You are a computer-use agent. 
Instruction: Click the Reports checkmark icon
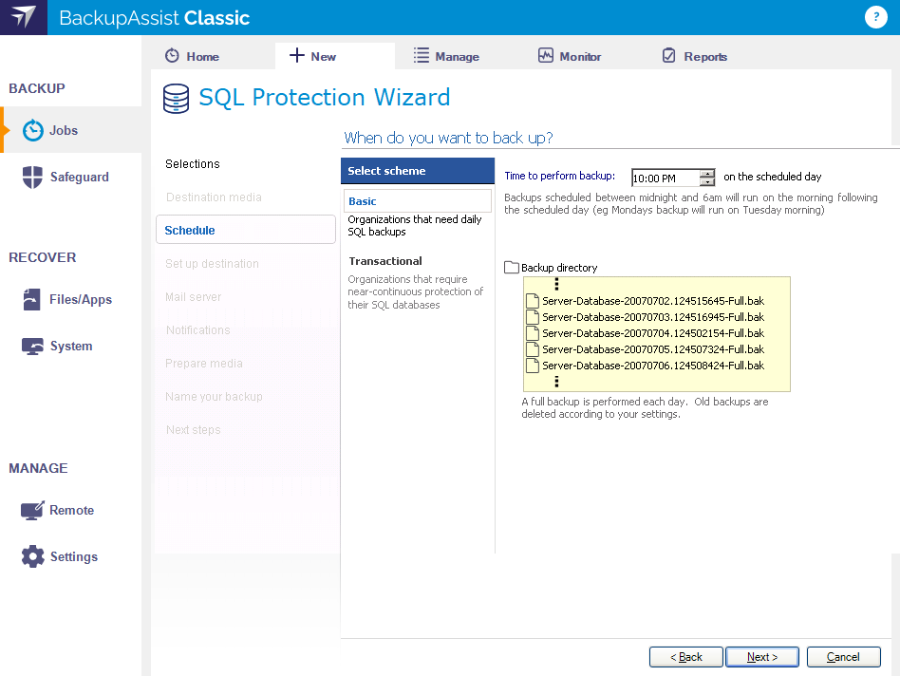[668, 55]
